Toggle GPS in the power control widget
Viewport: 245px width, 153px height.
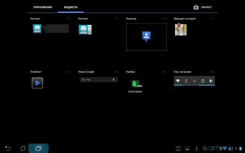(194, 81)
